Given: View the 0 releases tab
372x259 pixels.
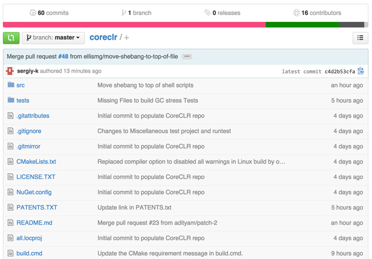Looking at the screenshot, I should pos(223,13).
